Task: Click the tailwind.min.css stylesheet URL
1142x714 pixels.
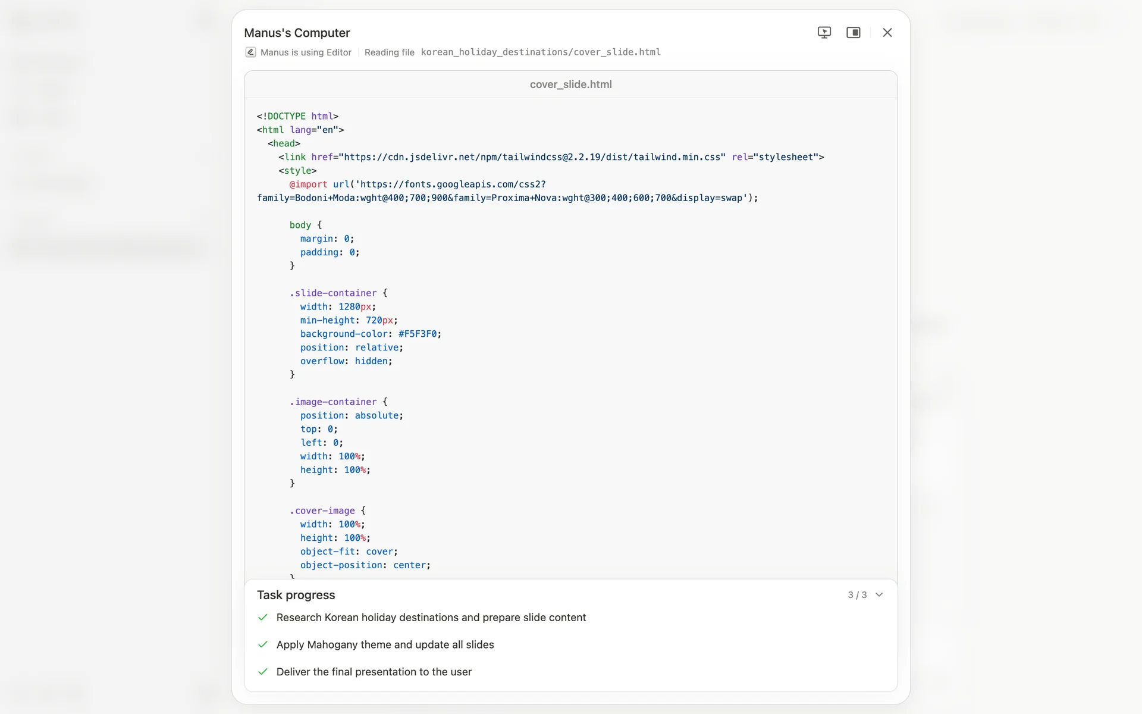Action: point(532,157)
